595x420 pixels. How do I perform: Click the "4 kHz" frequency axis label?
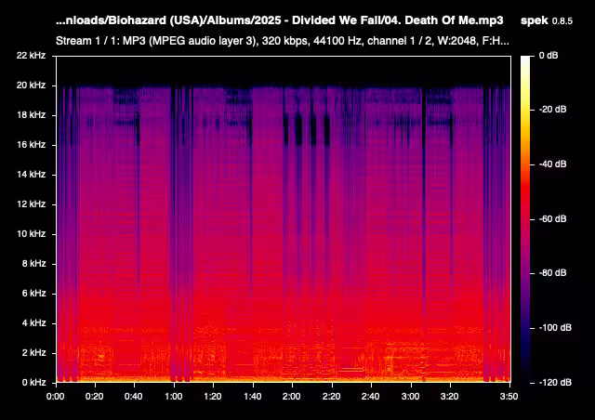point(33,322)
